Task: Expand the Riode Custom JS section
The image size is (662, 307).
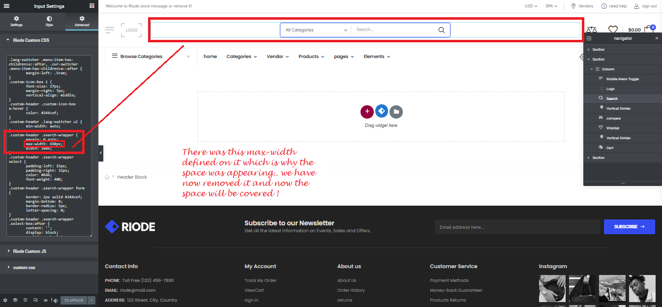Action: (x=49, y=251)
